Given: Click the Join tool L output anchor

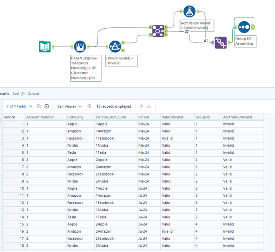Looking at the screenshot, I should [166, 27].
